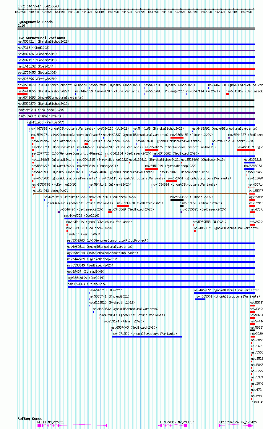Click the nsv5949612 (Almarri2020) label
Viewport: 263px width, 429px height.
[233, 141]
